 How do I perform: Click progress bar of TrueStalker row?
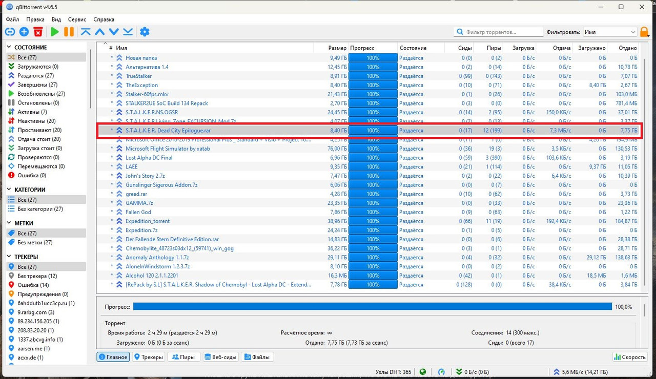point(373,76)
